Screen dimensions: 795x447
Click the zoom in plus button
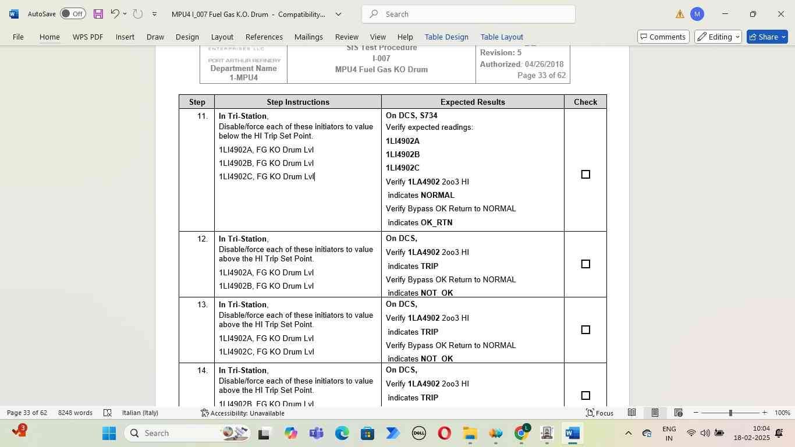(x=764, y=413)
